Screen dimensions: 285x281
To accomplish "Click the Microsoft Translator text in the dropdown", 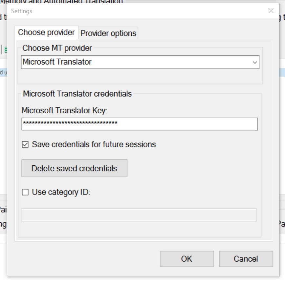I will (57, 62).
